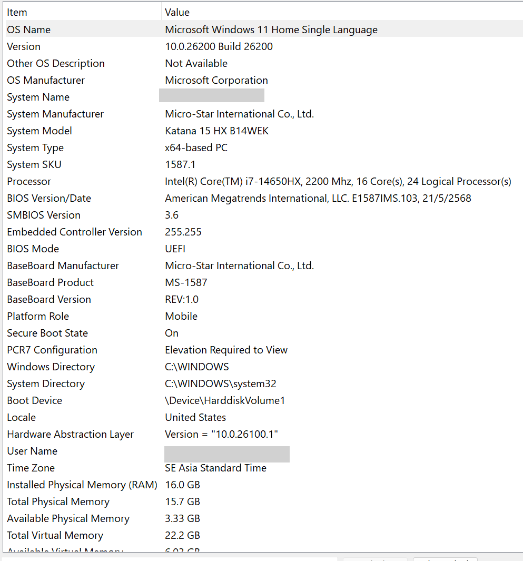Select the Windows Directory row

point(264,367)
